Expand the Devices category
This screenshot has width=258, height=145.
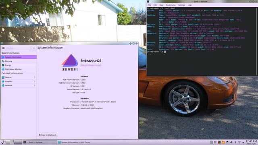[x=19, y=77]
